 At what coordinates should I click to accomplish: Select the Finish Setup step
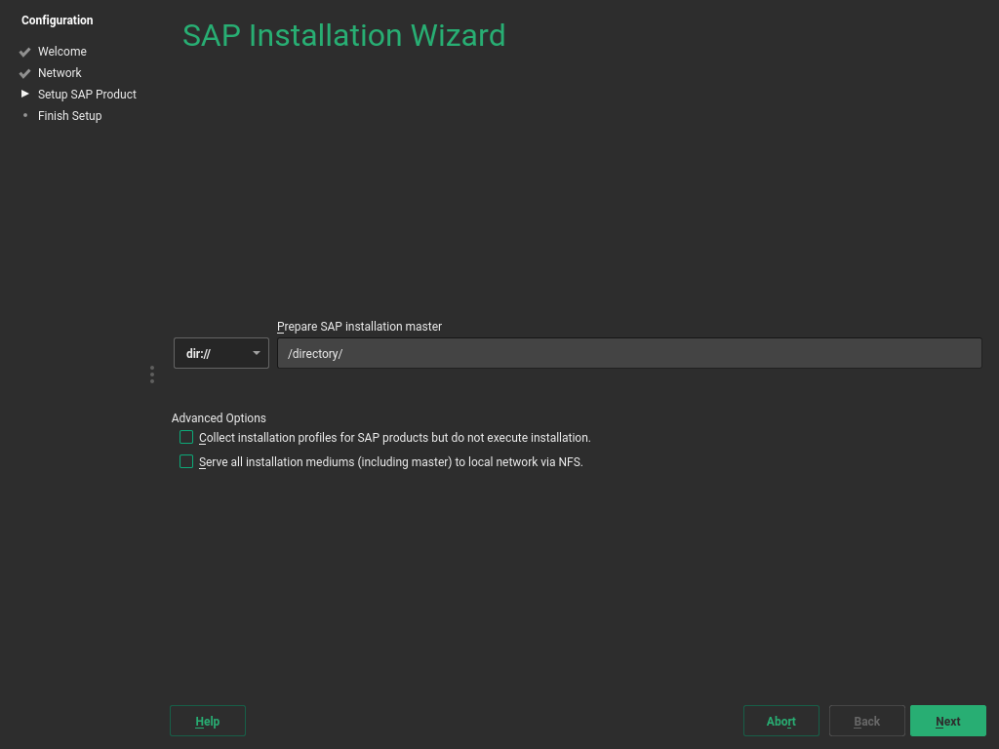[69, 115]
